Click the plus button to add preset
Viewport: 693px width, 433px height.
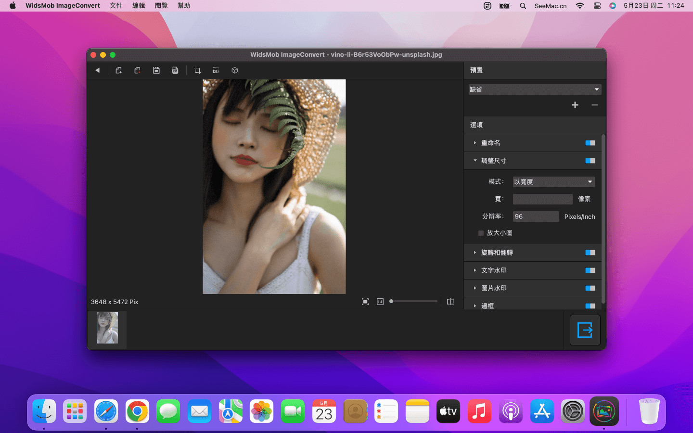(x=575, y=105)
